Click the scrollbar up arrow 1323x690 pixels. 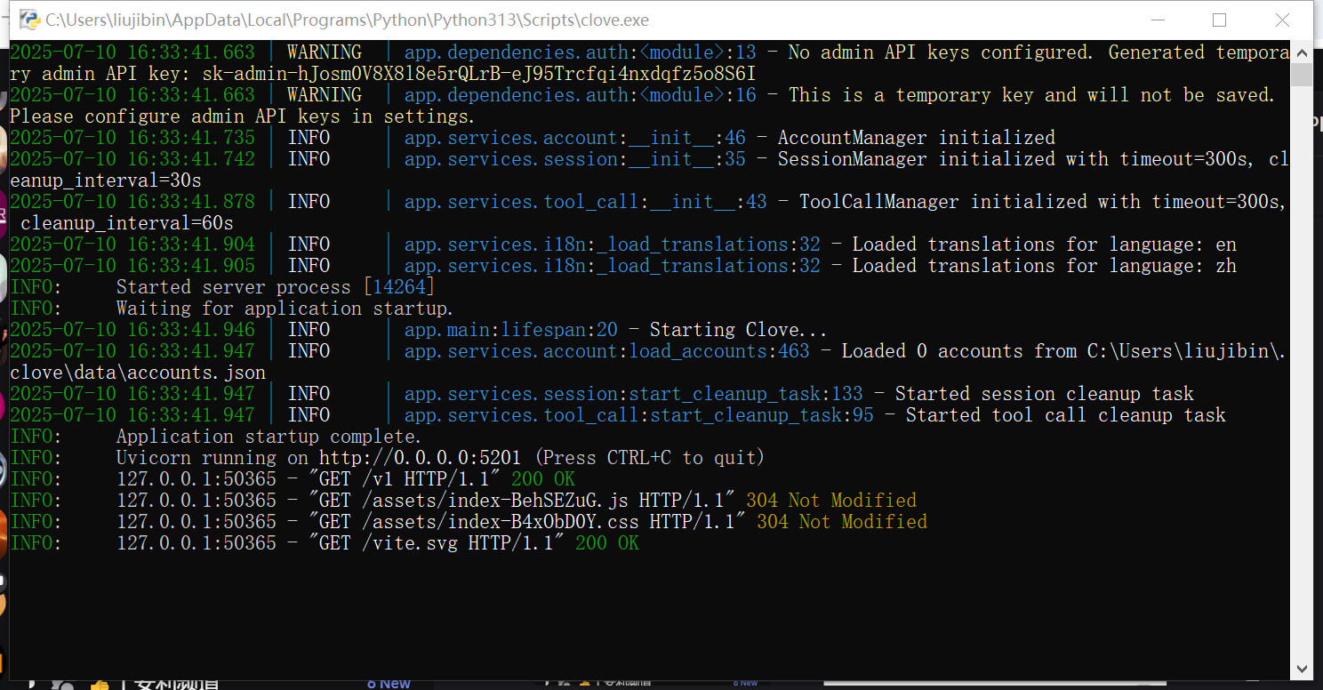click(x=1302, y=52)
